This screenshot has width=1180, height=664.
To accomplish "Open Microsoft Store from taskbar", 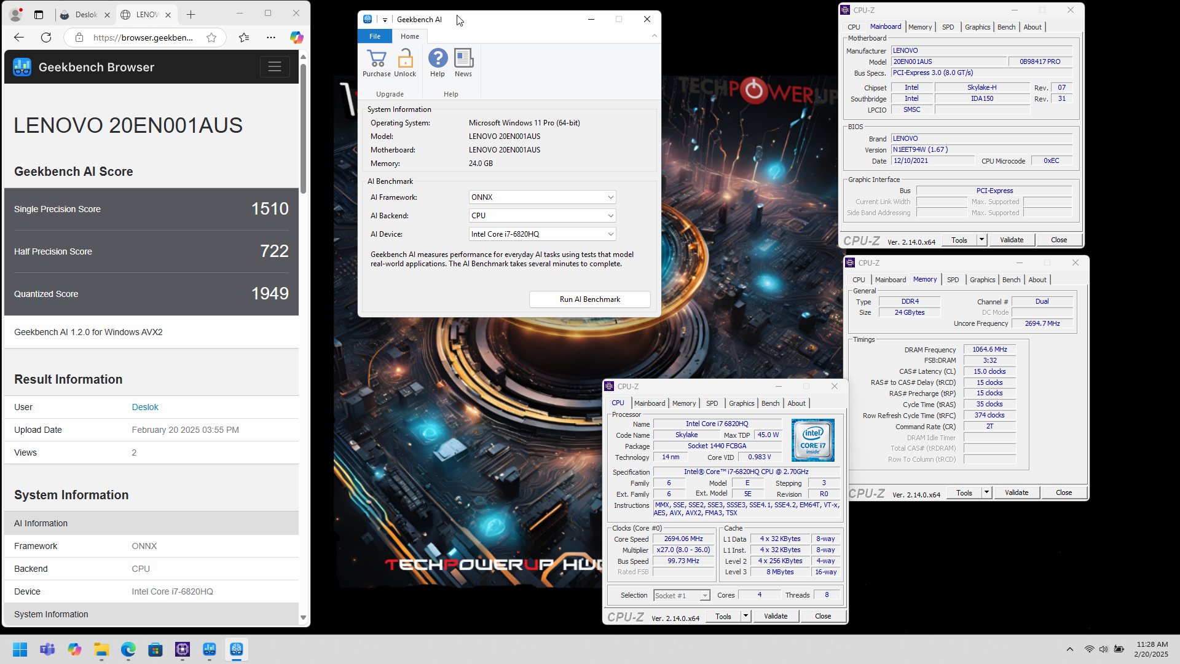I will point(155,649).
